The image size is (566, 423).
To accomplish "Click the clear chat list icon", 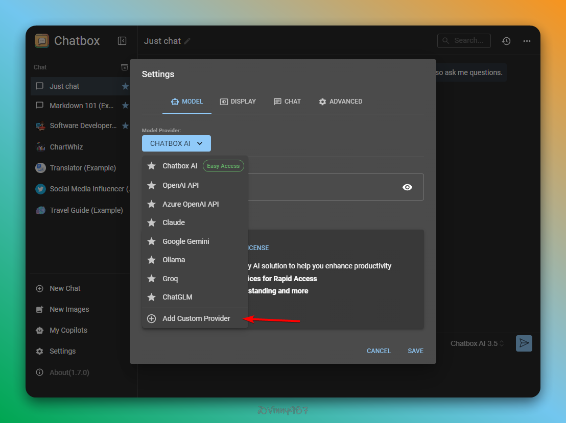I will click(x=124, y=67).
